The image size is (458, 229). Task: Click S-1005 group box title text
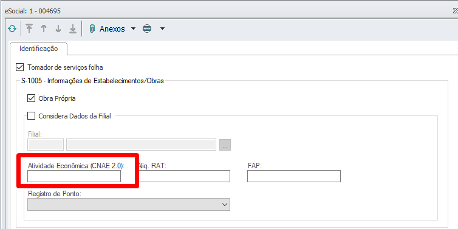(x=92, y=81)
